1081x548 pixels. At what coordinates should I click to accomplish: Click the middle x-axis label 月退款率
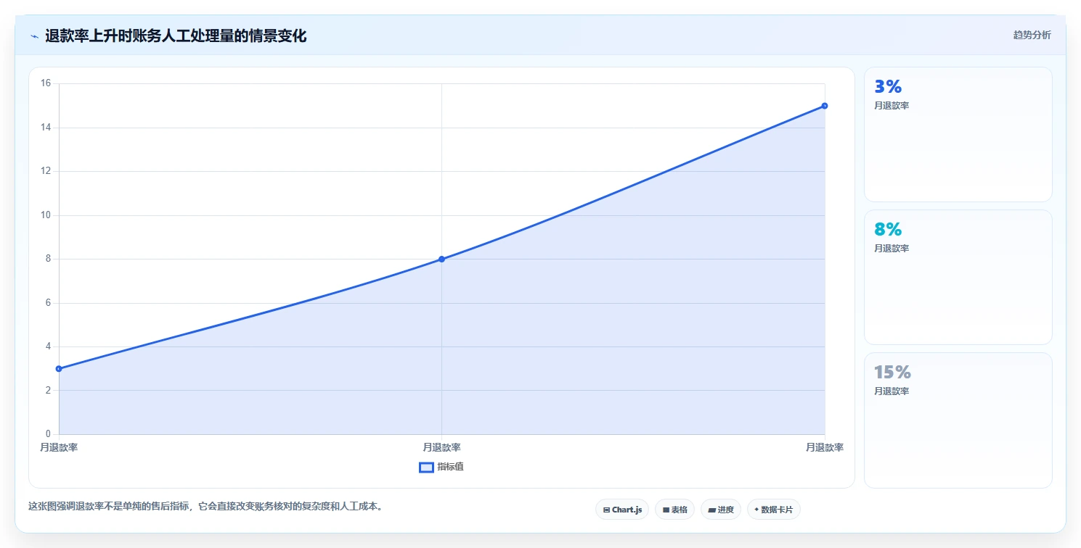(x=441, y=447)
